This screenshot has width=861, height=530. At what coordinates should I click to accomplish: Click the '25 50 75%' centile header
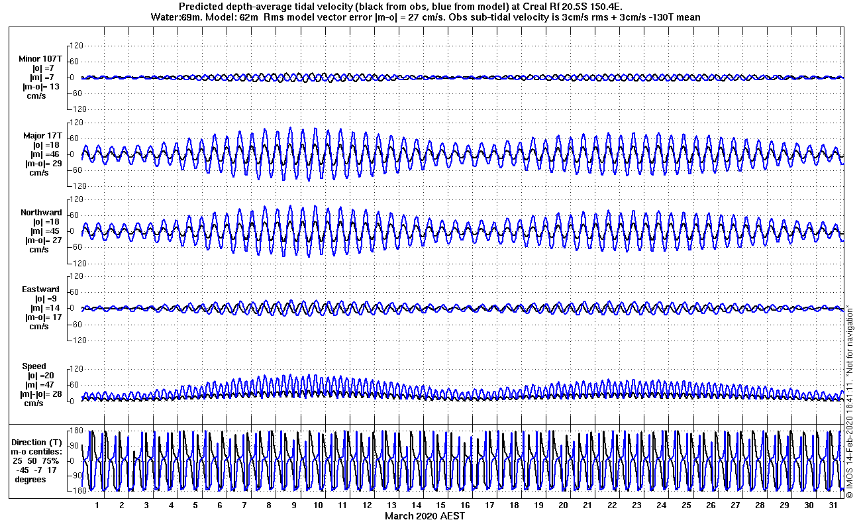coord(35,460)
